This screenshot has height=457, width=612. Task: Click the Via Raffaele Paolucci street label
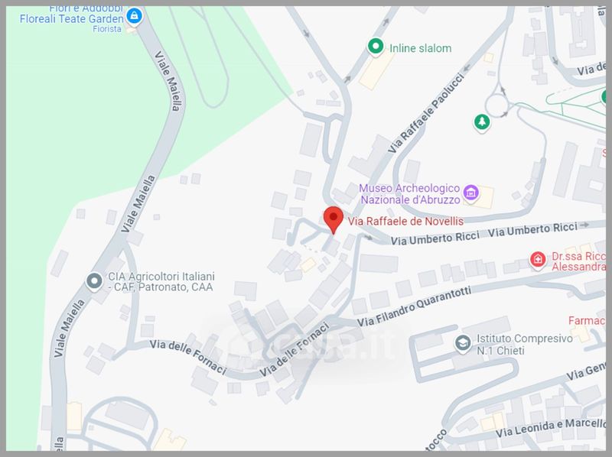pos(426,113)
